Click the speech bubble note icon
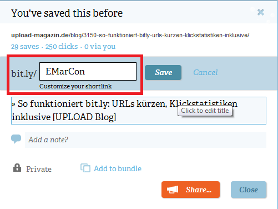This screenshot has height=209, width=278. click(x=16, y=139)
